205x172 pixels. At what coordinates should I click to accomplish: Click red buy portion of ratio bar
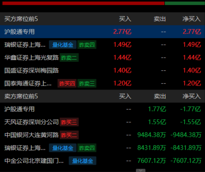pyautogui.click(x=83, y=3)
